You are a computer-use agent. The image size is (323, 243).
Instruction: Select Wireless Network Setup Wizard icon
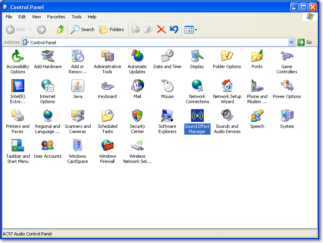(138, 151)
